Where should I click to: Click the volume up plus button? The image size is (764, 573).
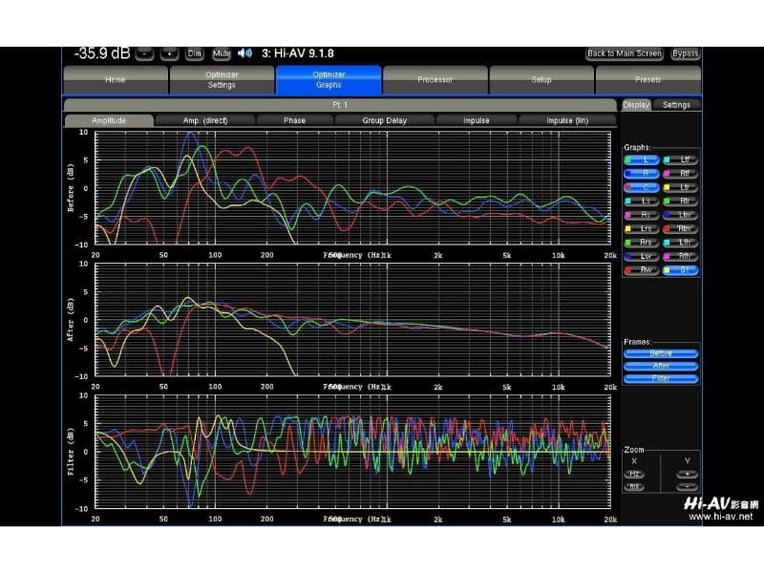click(170, 53)
